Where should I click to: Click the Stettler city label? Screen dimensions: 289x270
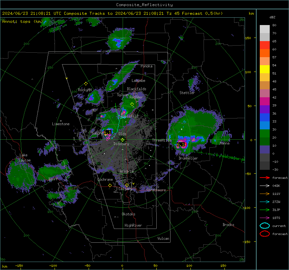tap(187, 93)
